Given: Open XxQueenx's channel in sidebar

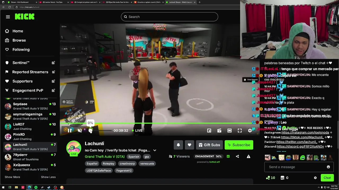Looking at the screenshot, I should coord(30,167).
